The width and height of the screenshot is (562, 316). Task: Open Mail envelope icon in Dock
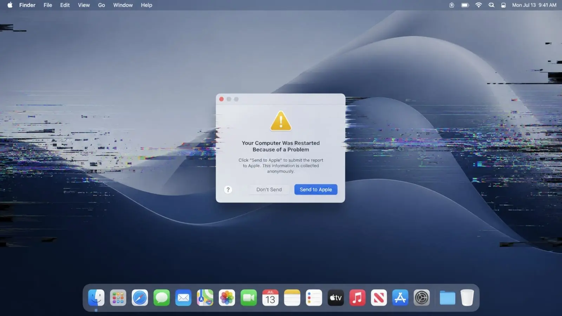point(183,298)
